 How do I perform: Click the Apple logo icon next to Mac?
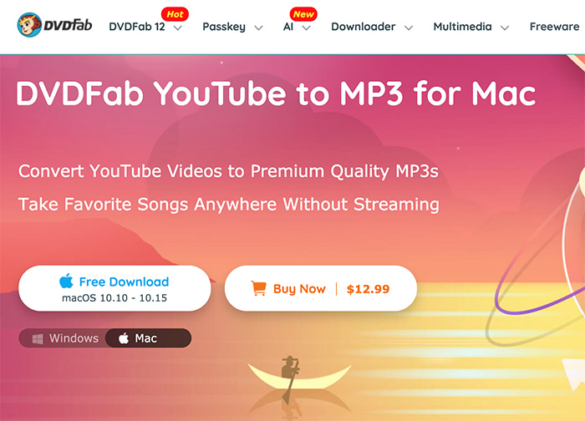(x=124, y=338)
